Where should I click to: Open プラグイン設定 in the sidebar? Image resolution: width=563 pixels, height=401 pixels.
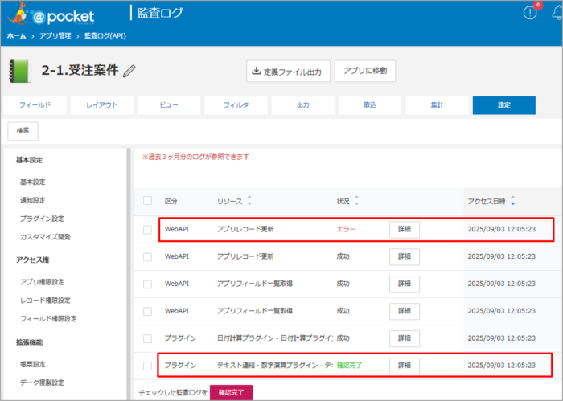coord(42,218)
